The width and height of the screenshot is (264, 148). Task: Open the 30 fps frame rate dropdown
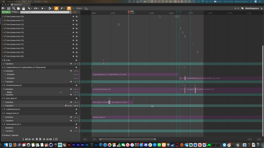(x=79, y=8)
